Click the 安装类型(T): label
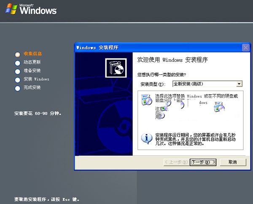Screen dimensions: 253x204 click(x=153, y=84)
